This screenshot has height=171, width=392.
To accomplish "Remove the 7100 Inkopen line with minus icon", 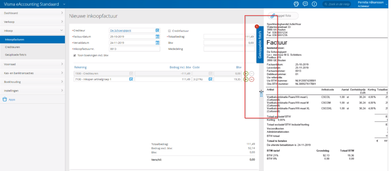I will 252,79.
